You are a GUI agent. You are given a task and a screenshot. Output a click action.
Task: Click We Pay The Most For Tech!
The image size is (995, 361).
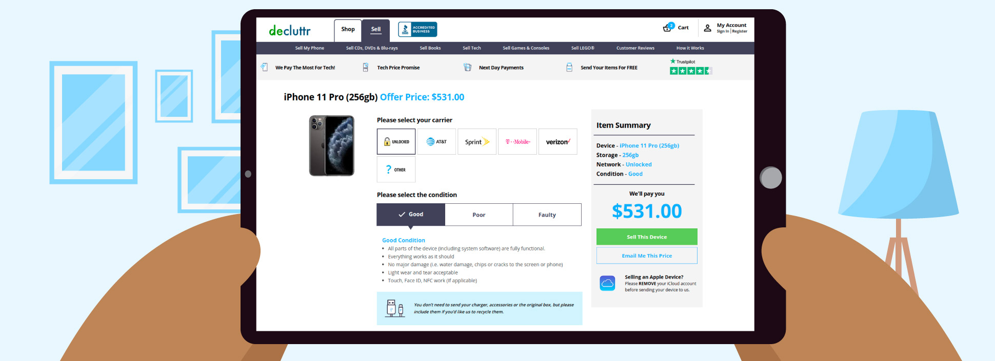(305, 68)
